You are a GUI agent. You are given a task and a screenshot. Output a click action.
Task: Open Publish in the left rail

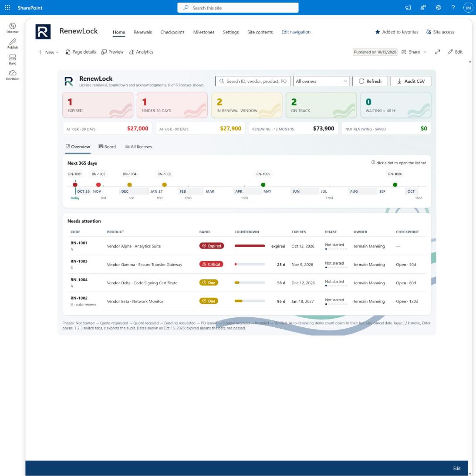coord(13,44)
